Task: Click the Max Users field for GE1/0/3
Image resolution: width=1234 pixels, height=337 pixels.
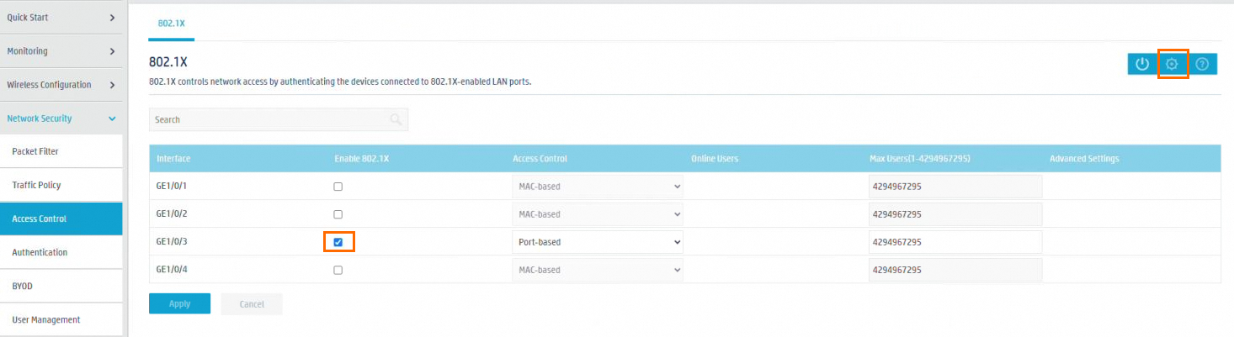Action: 955,242
